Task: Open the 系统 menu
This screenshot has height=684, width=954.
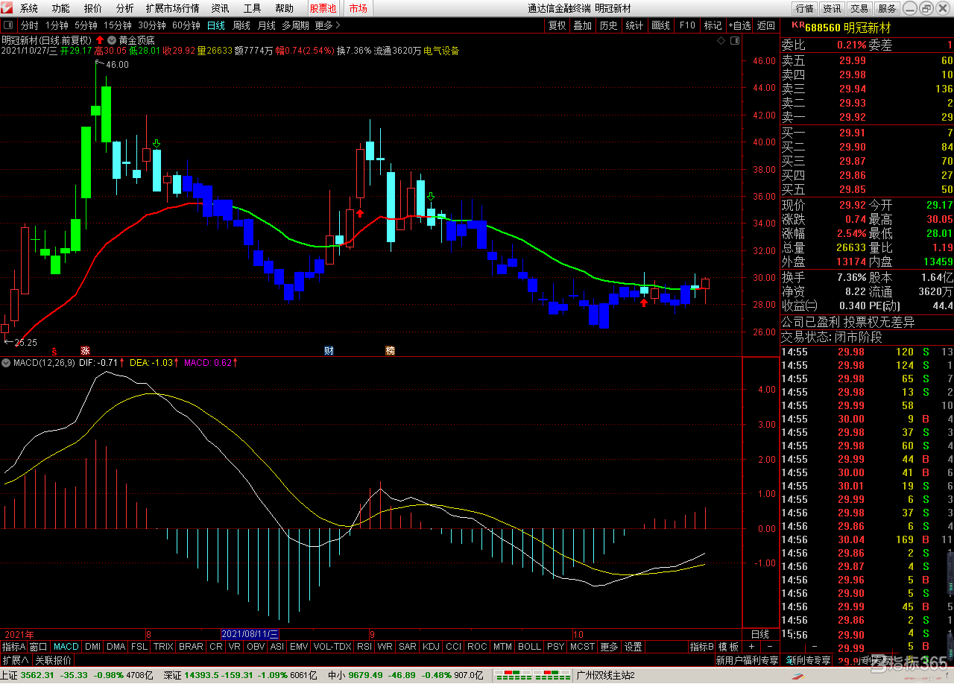Action: pyautogui.click(x=29, y=9)
